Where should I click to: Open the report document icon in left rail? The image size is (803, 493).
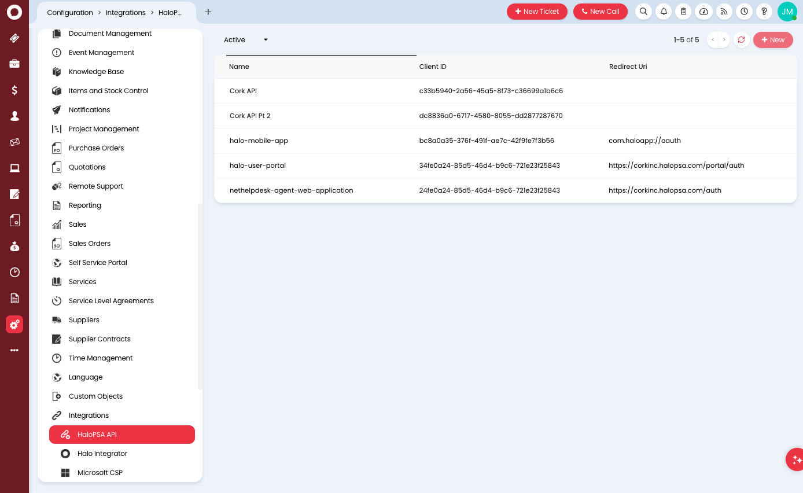point(14,298)
